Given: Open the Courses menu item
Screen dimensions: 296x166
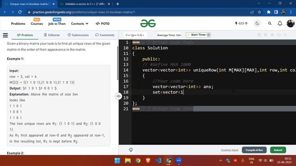Looking at the screenshot, I should pos(37,24).
